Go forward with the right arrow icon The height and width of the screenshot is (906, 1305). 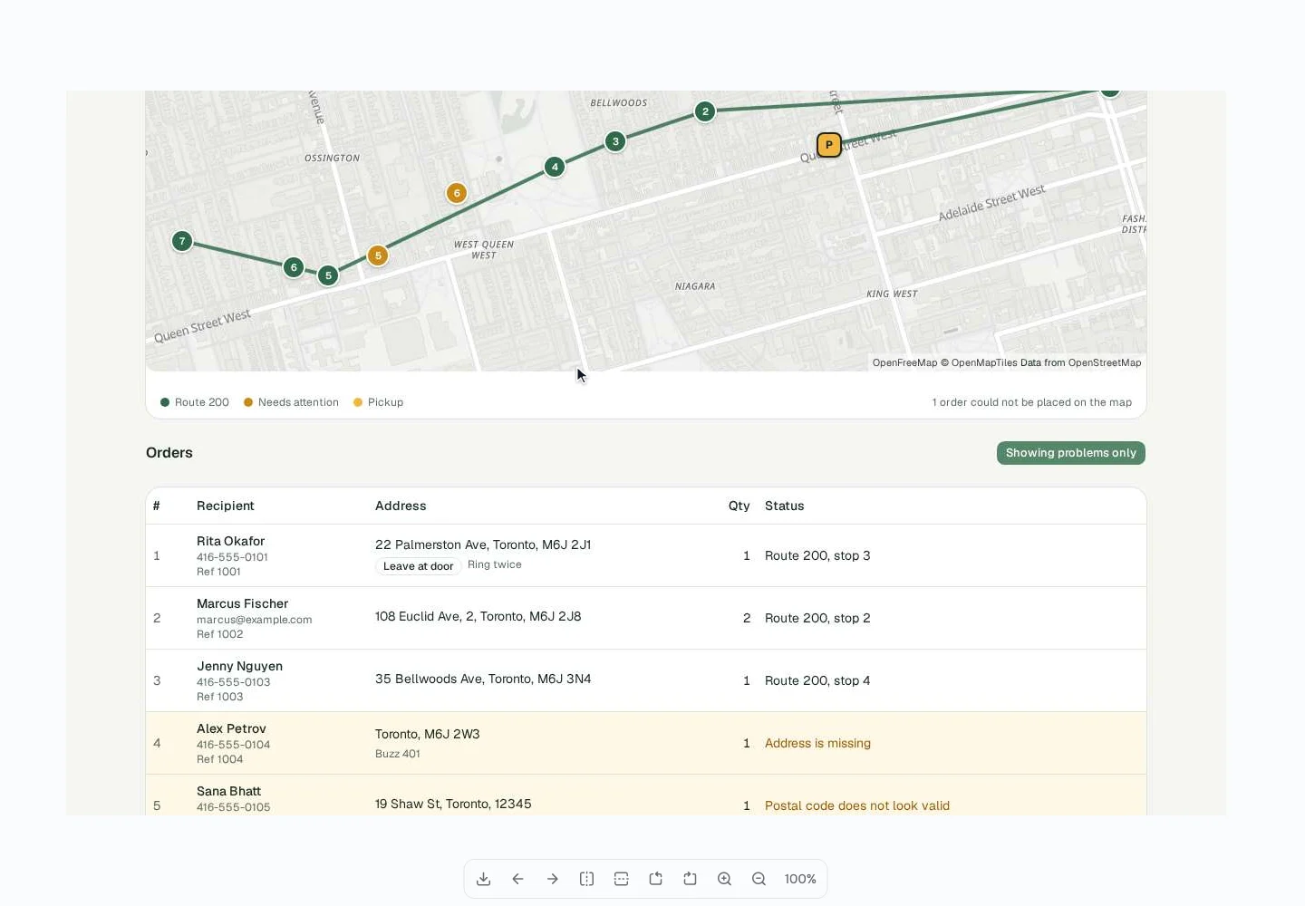[x=553, y=879]
